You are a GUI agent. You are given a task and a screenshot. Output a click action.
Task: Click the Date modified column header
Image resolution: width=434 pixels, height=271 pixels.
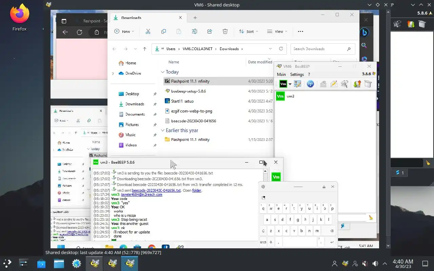tap(260, 62)
